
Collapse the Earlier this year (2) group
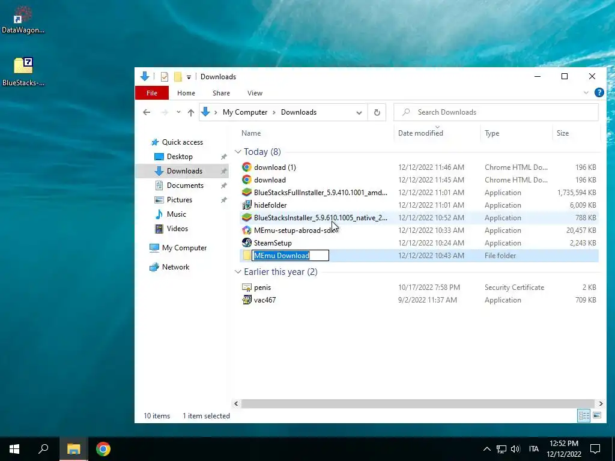238,272
